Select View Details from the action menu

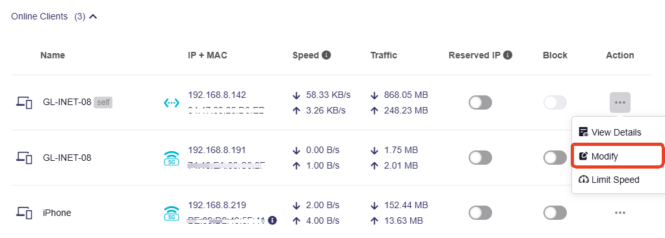pyautogui.click(x=610, y=132)
